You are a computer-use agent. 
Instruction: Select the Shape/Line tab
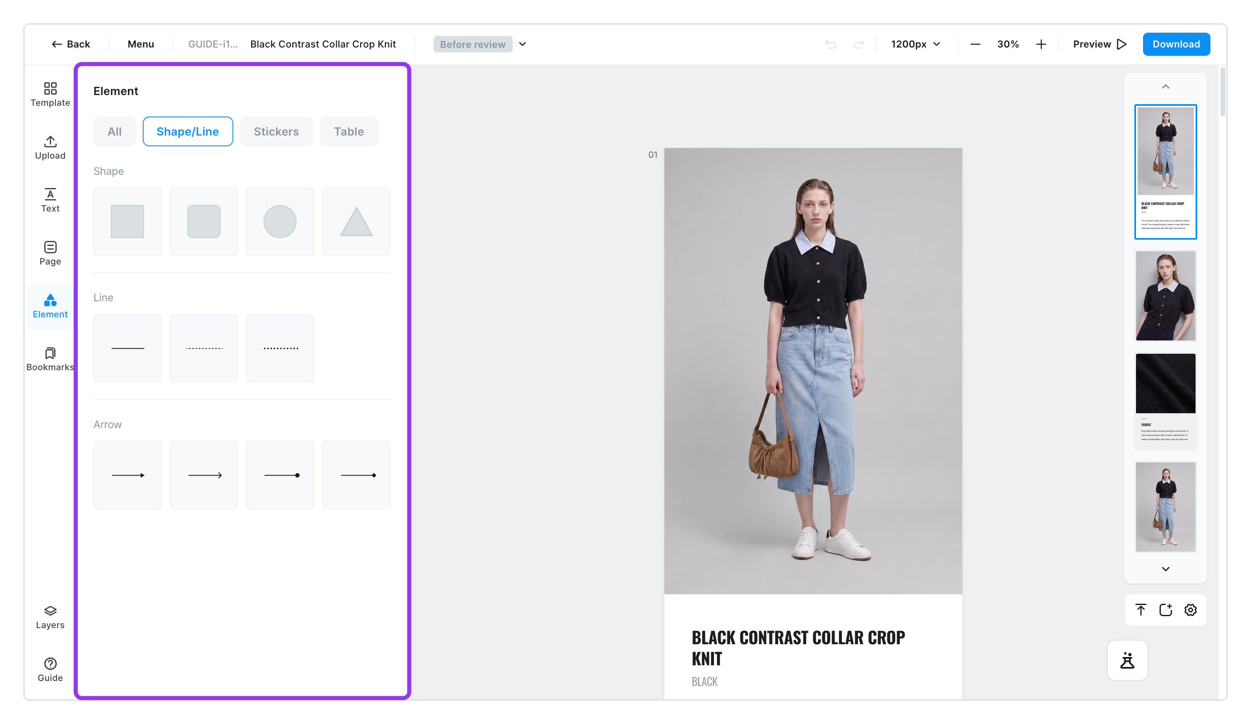click(x=188, y=131)
